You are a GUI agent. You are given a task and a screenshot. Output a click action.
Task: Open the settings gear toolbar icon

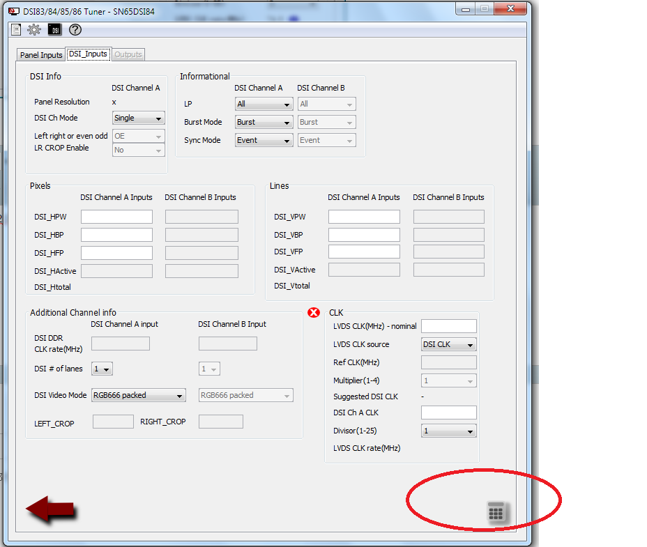click(34, 30)
